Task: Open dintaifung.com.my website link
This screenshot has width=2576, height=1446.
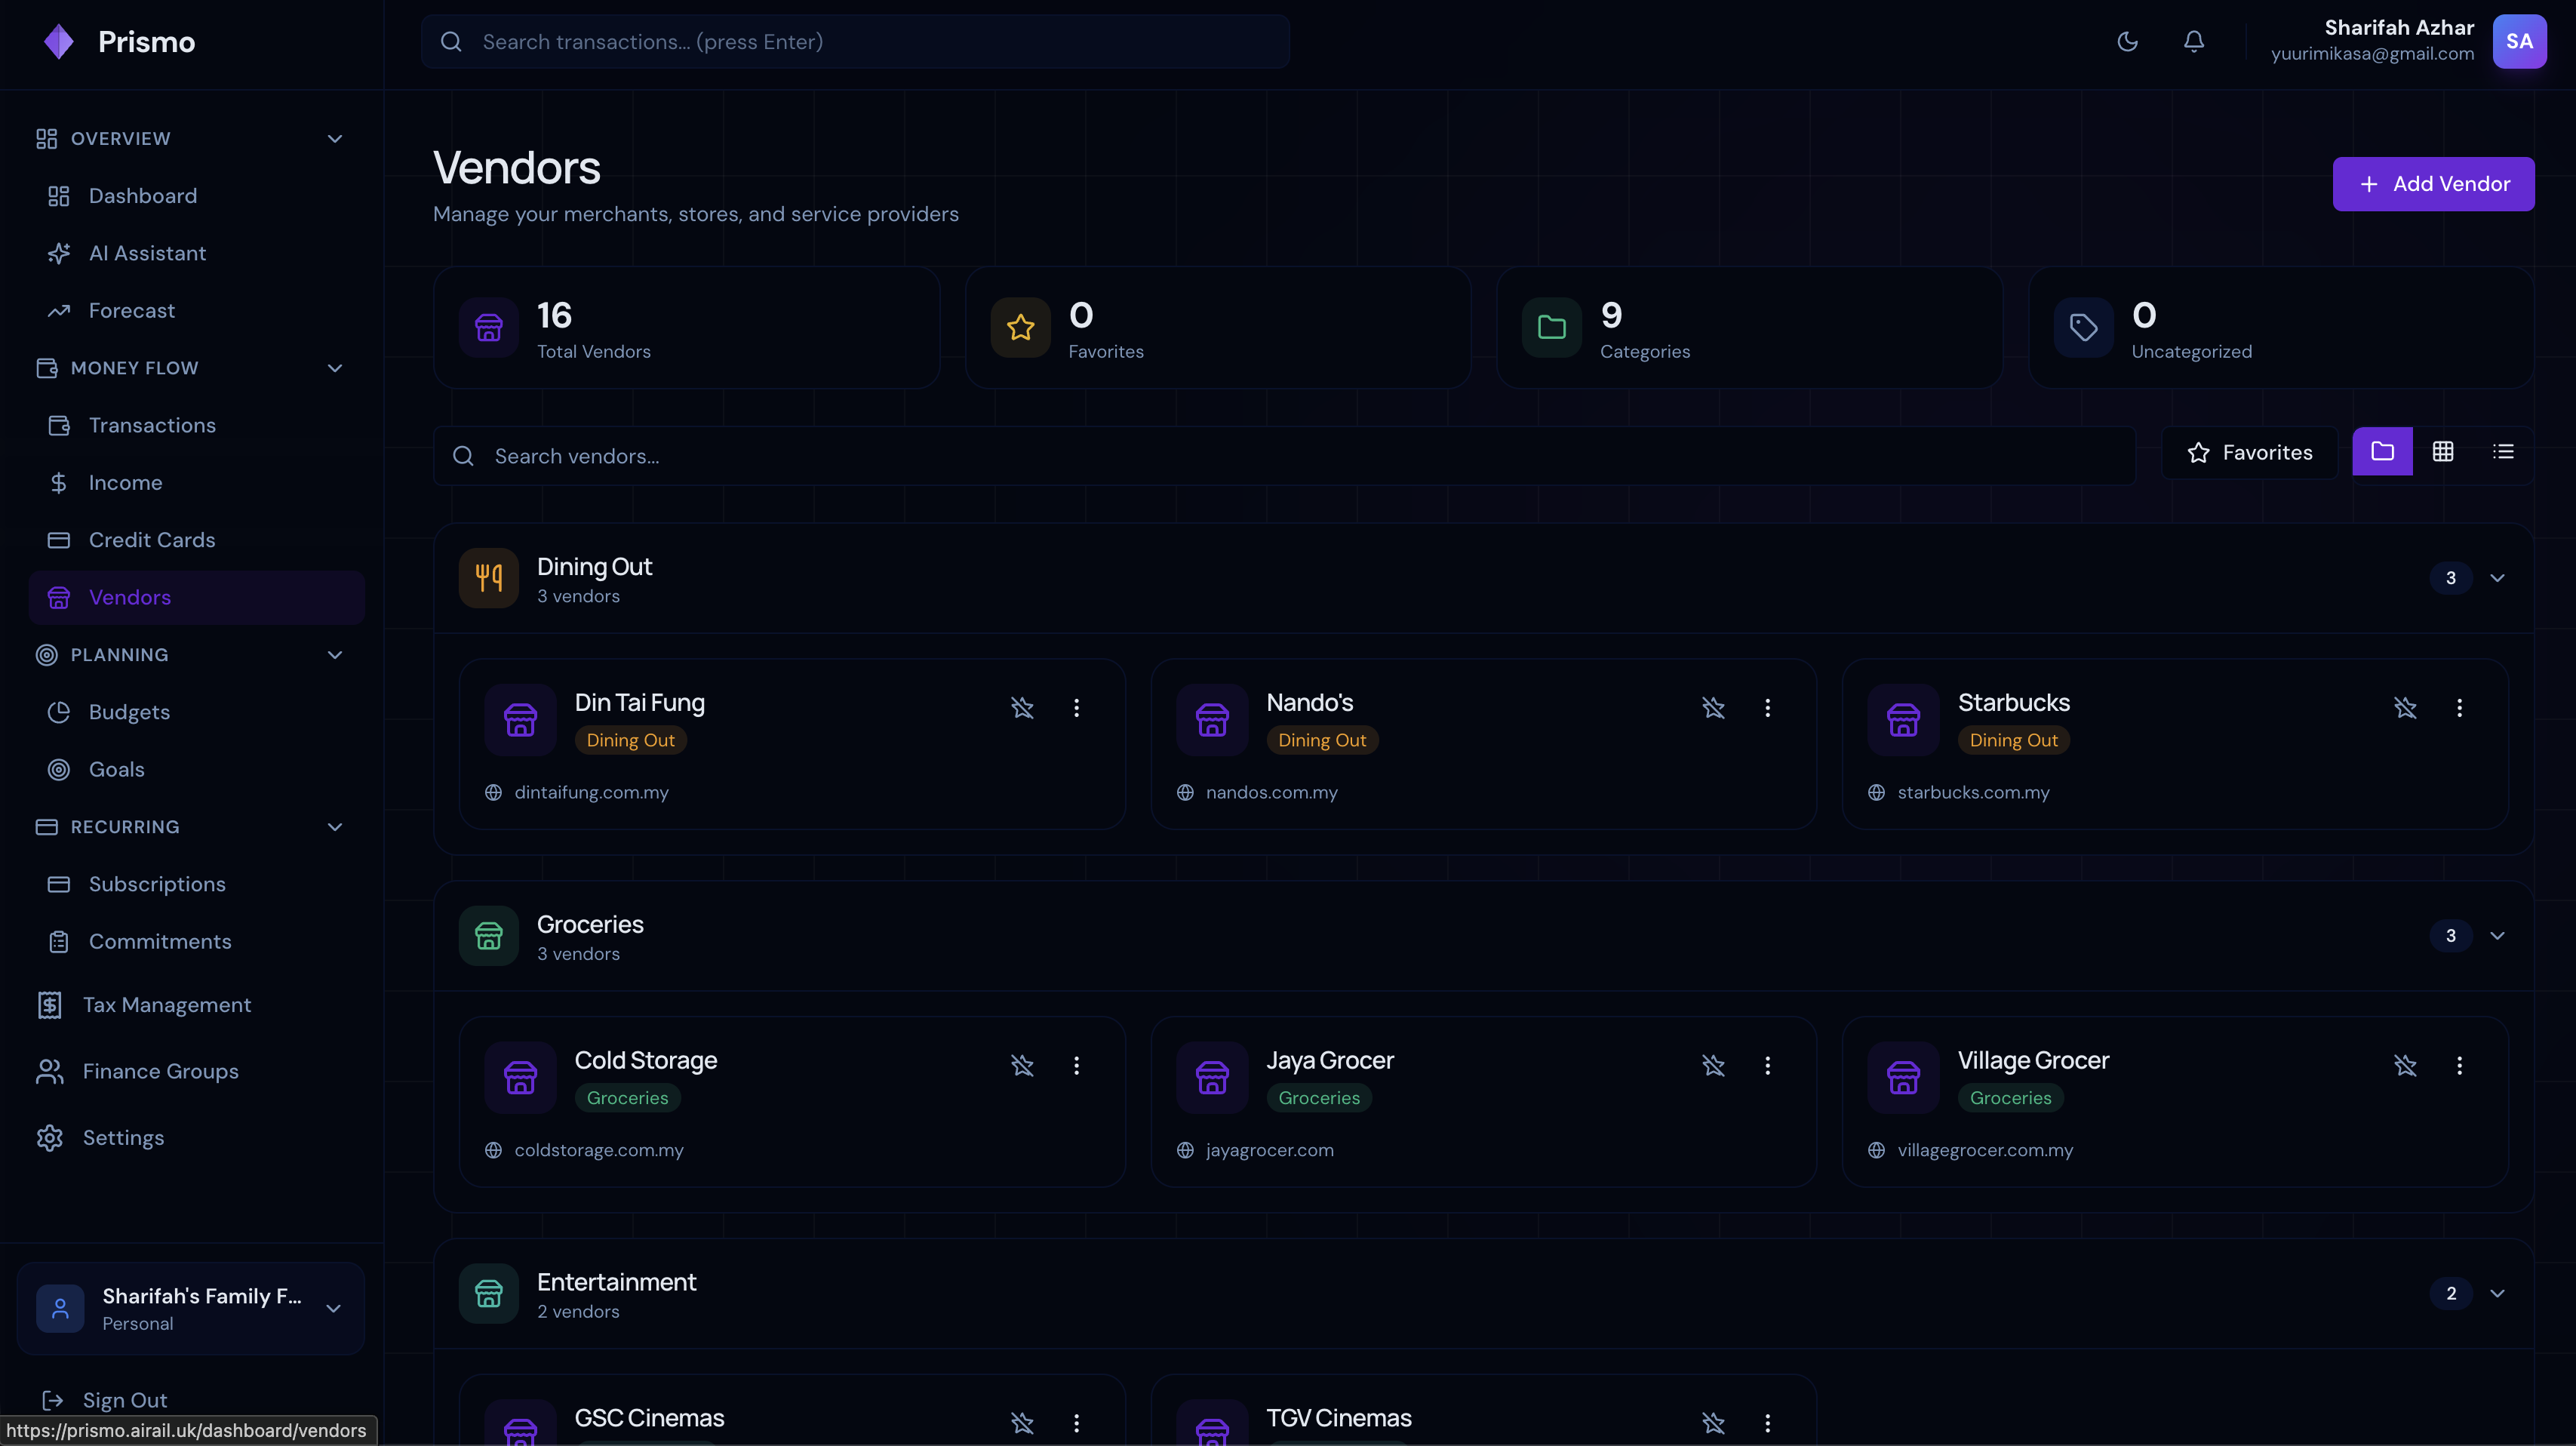Action: pyautogui.click(x=591, y=792)
